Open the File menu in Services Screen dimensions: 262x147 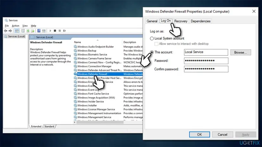7,26
